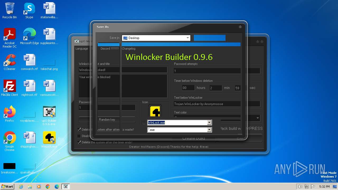Click the 'Your windows is blocked' text area

tap(123, 86)
